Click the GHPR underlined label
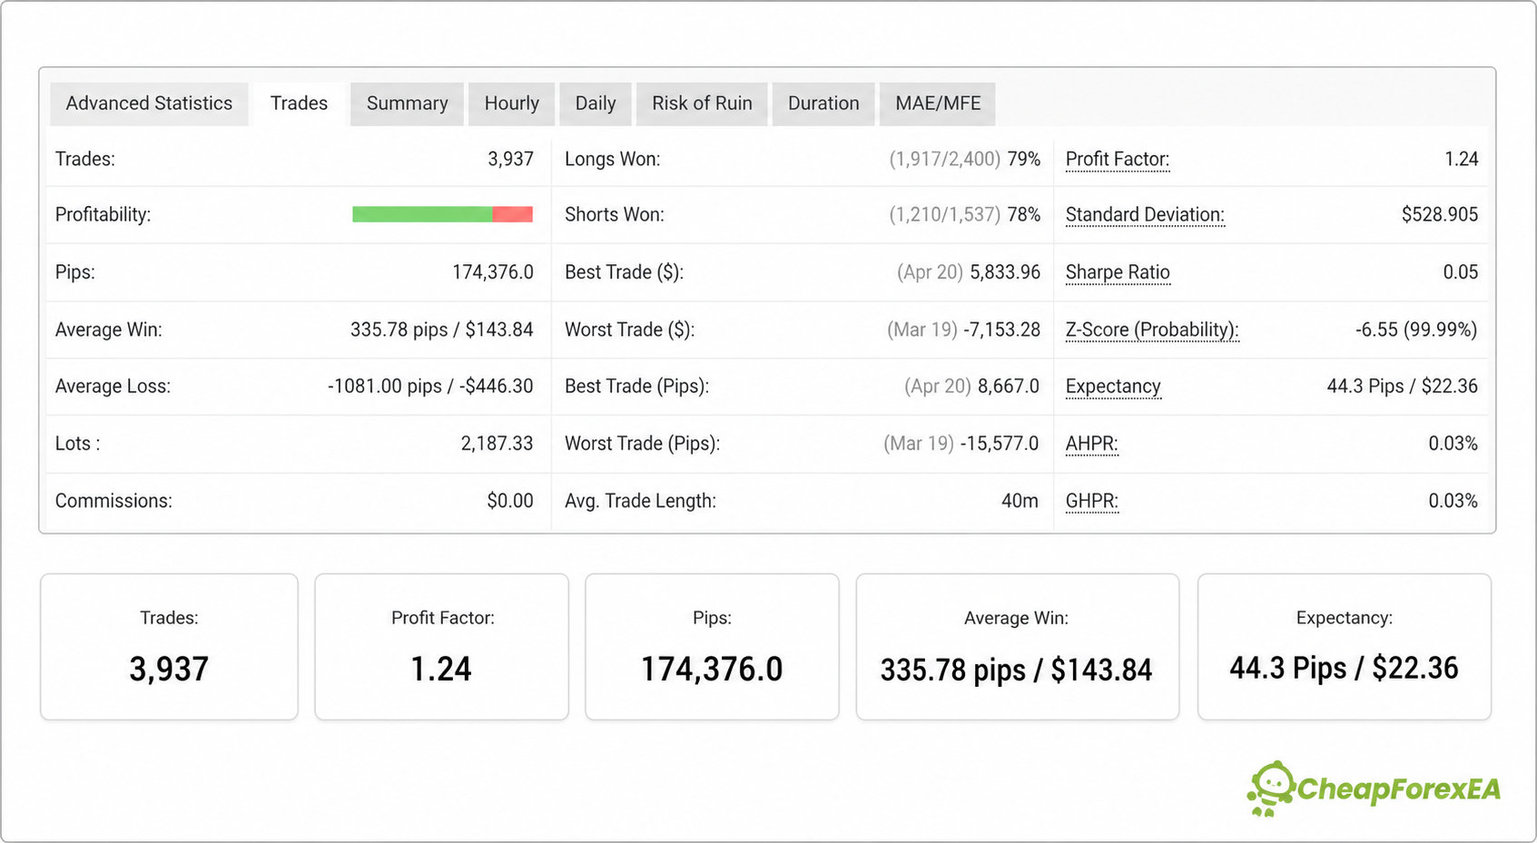The width and height of the screenshot is (1537, 843). point(1092,501)
